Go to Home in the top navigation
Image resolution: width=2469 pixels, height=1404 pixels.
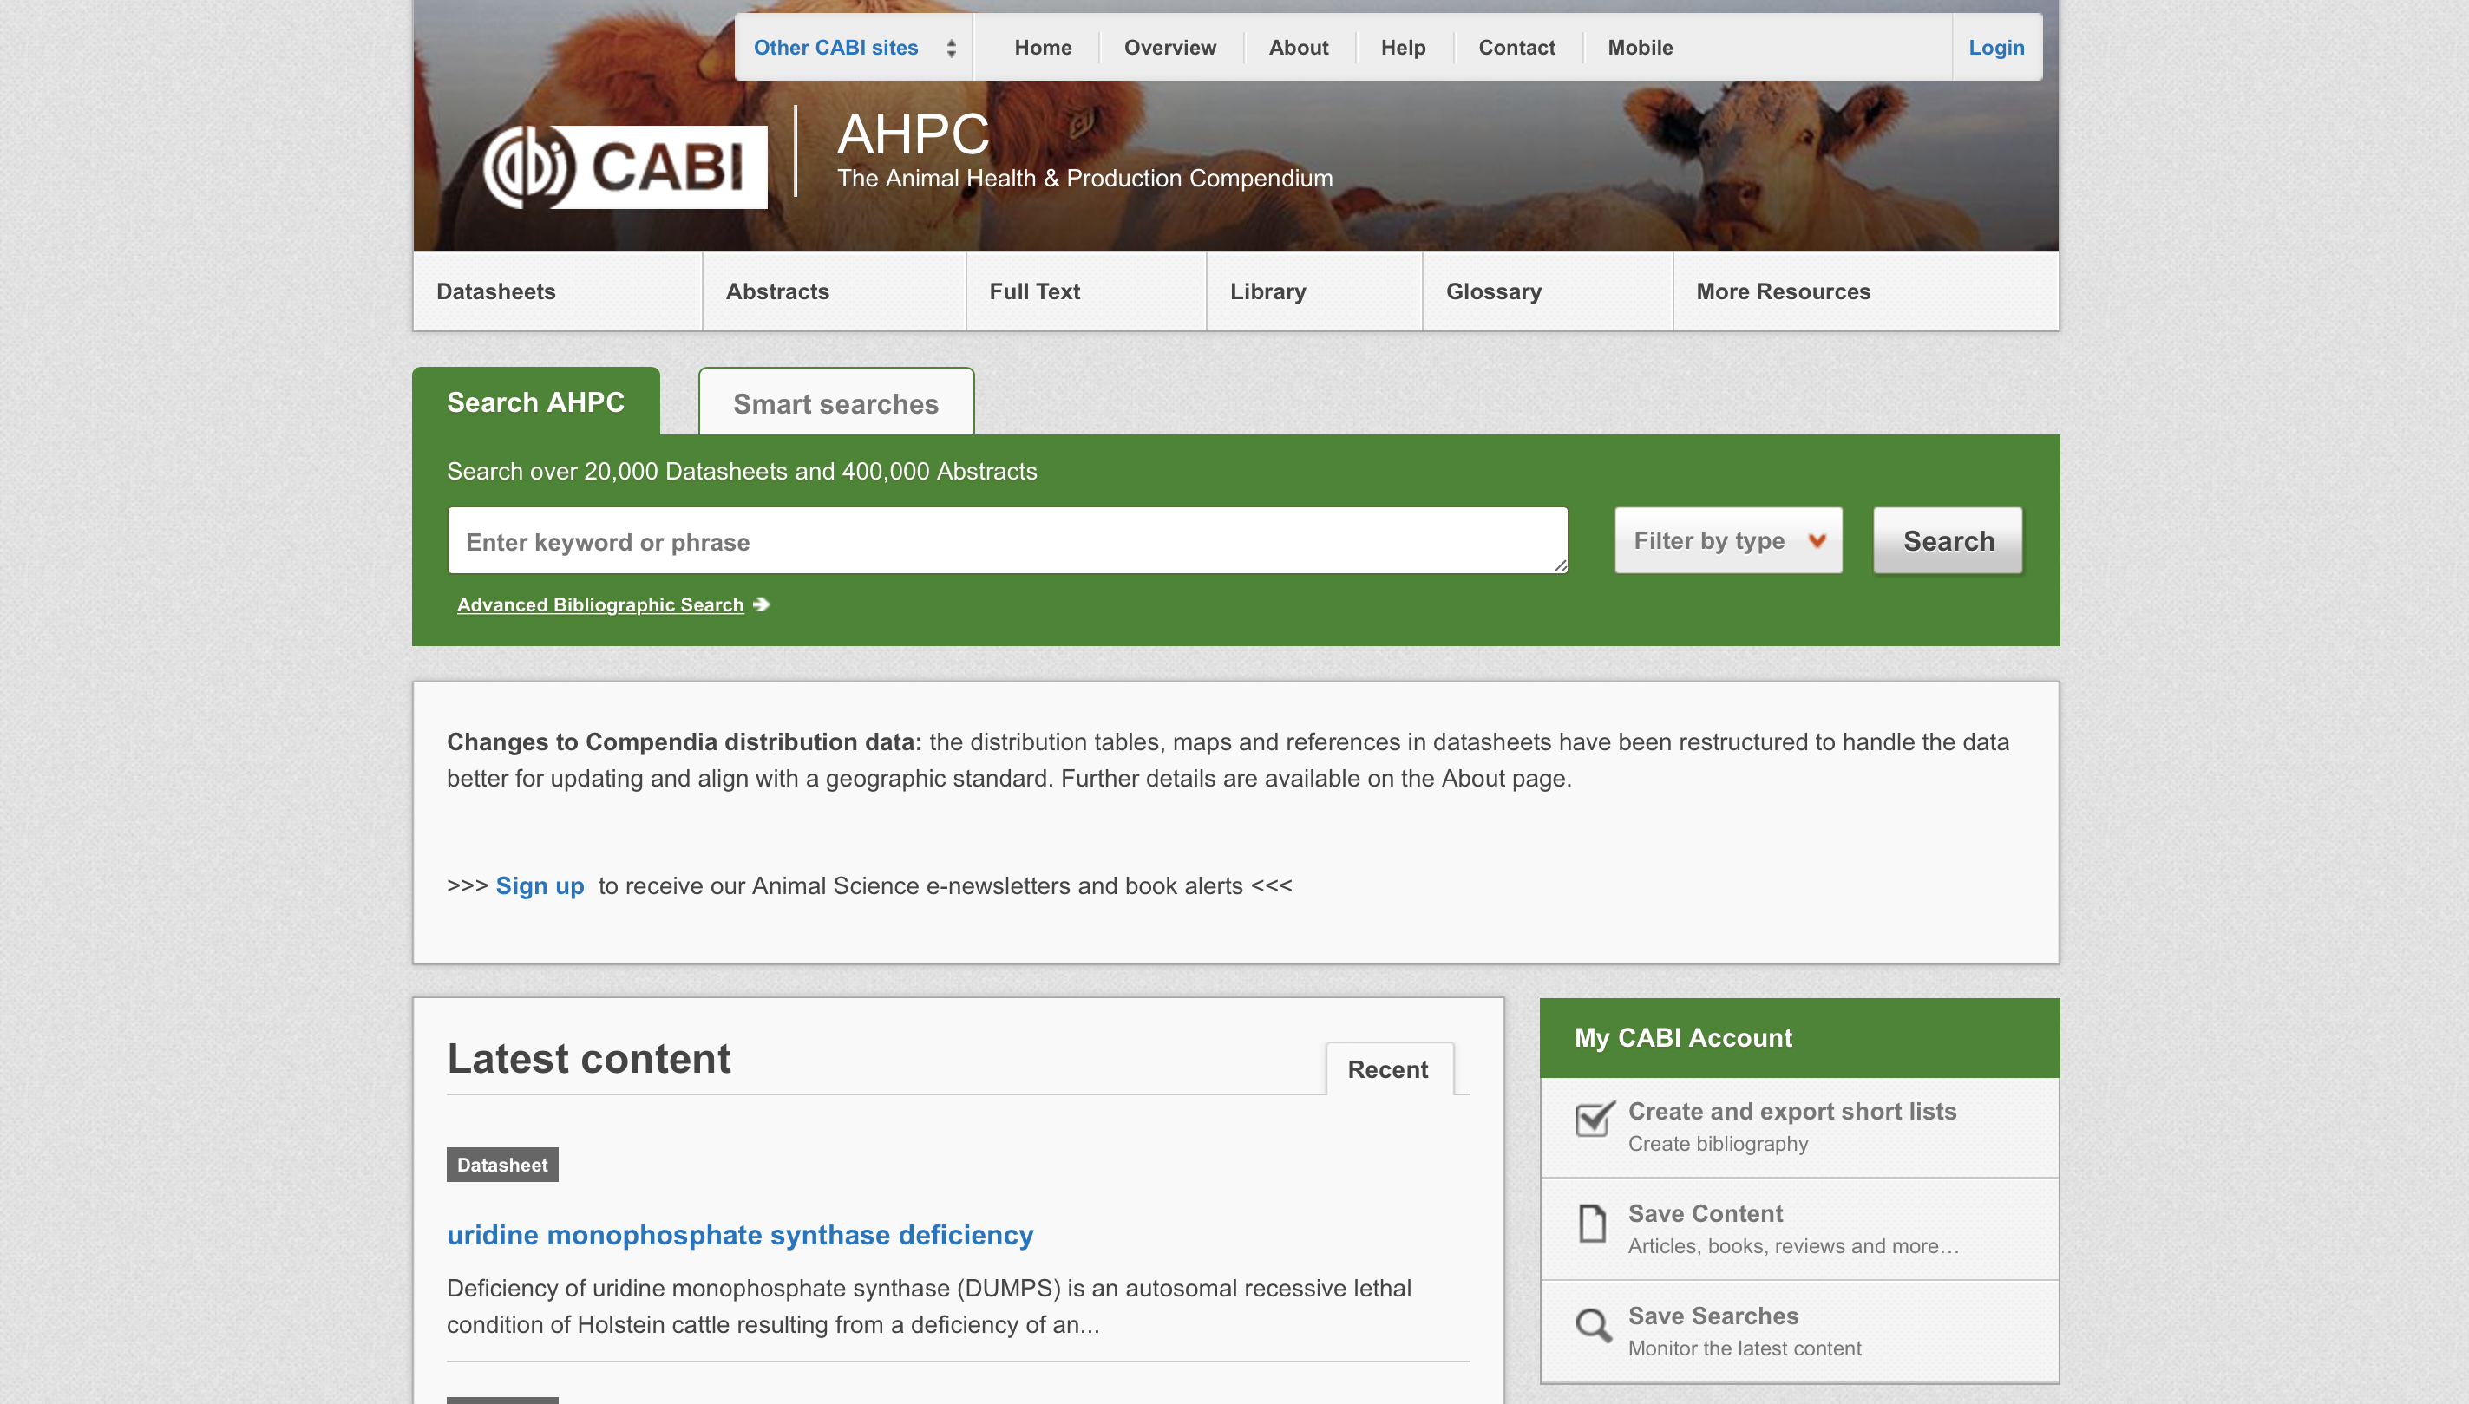click(x=1043, y=47)
